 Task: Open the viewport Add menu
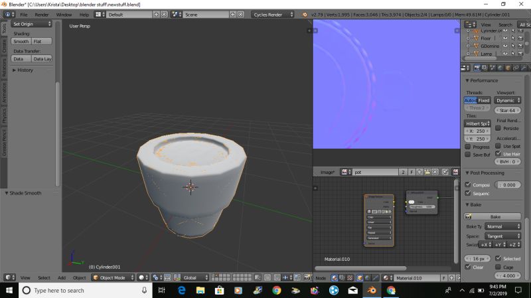click(x=62, y=277)
